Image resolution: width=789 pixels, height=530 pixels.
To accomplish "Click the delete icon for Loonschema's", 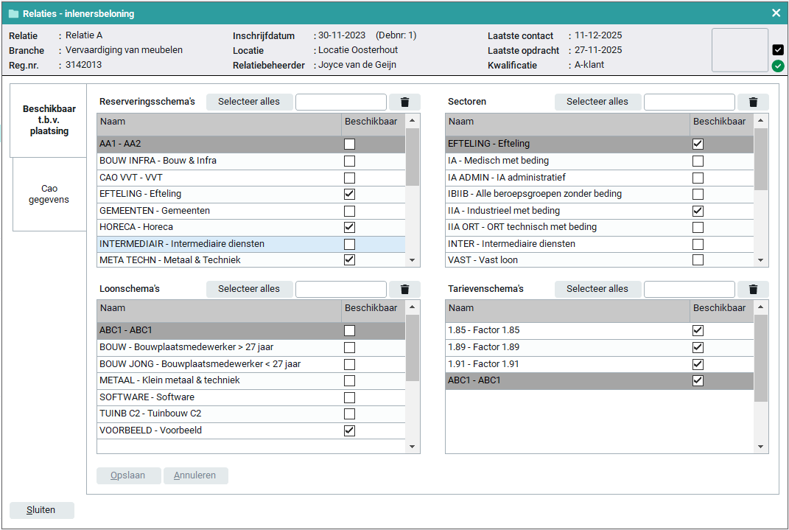I will tap(404, 289).
